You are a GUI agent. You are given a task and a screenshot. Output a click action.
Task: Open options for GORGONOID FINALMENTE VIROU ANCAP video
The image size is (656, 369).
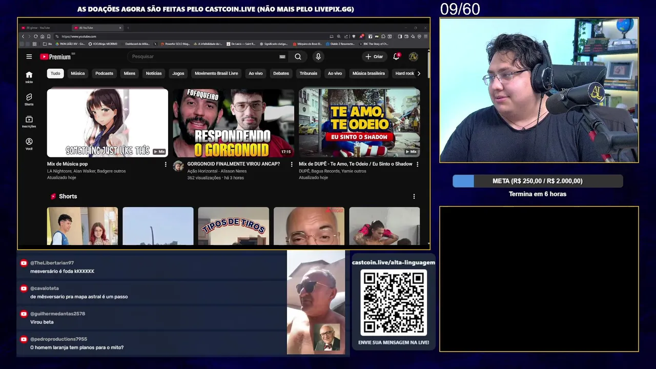(x=292, y=165)
